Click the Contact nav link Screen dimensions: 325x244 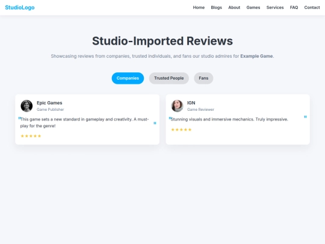point(312,7)
